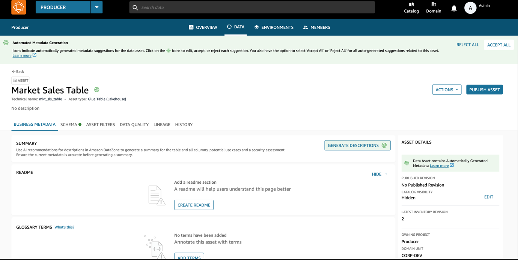Select the HISTORY tab
Image resolution: width=518 pixels, height=260 pixels.
pyautogui.click(x=184, y=125)
